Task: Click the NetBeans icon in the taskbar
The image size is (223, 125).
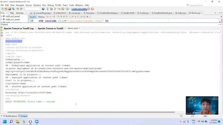Action: pyautogui.click(x=30, y=122)
